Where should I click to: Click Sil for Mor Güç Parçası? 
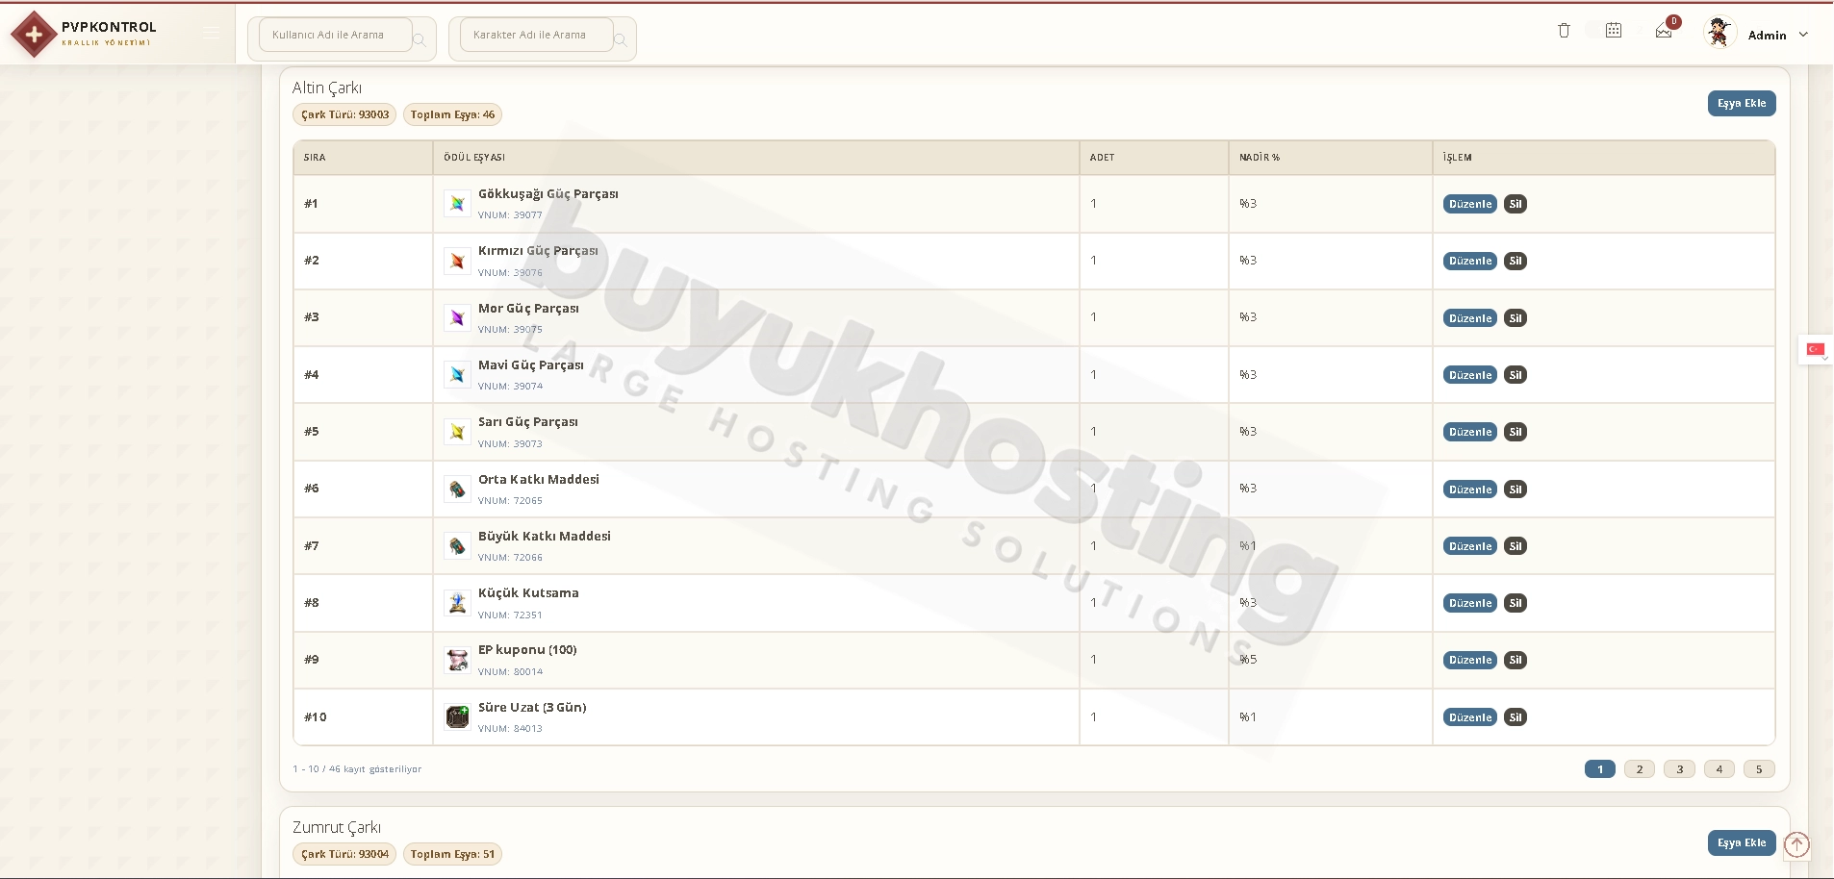pos(1516,318)
